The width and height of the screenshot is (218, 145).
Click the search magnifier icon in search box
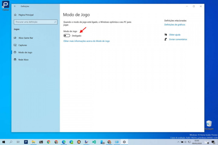pos(55,22)
